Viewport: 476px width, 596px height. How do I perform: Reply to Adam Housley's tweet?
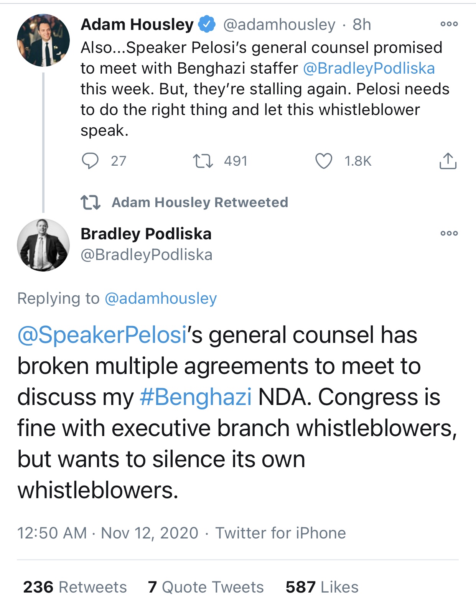(91, 161)
